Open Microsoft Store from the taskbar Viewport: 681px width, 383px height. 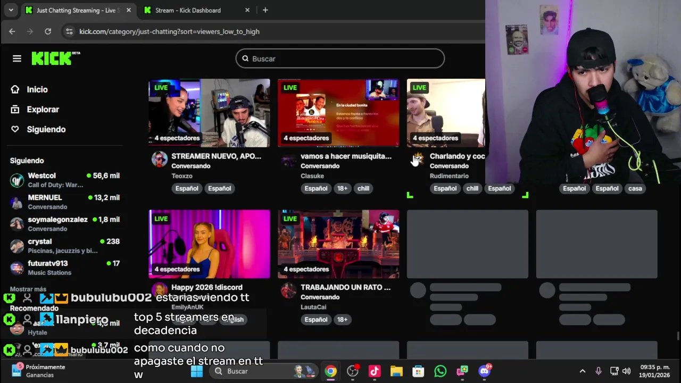(418, 371)
